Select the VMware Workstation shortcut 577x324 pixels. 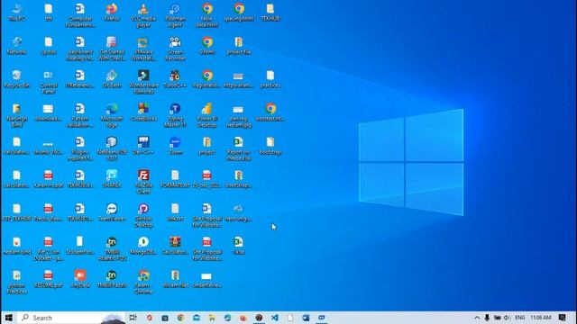[x=143, y=49]
